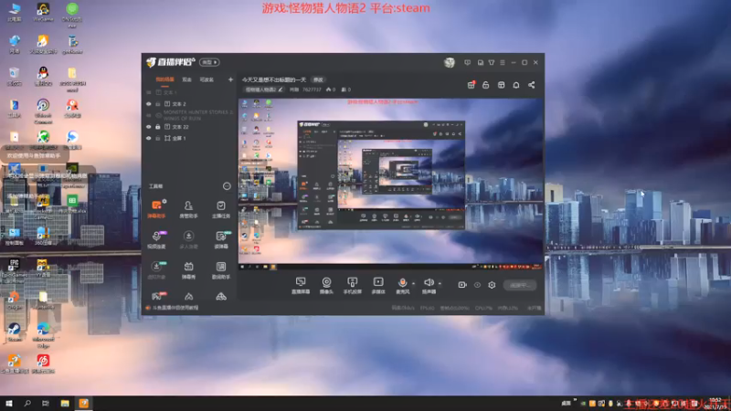Expand toolbox more-options circle button
This screenshot has height=411, width=731.
point(227,186)
